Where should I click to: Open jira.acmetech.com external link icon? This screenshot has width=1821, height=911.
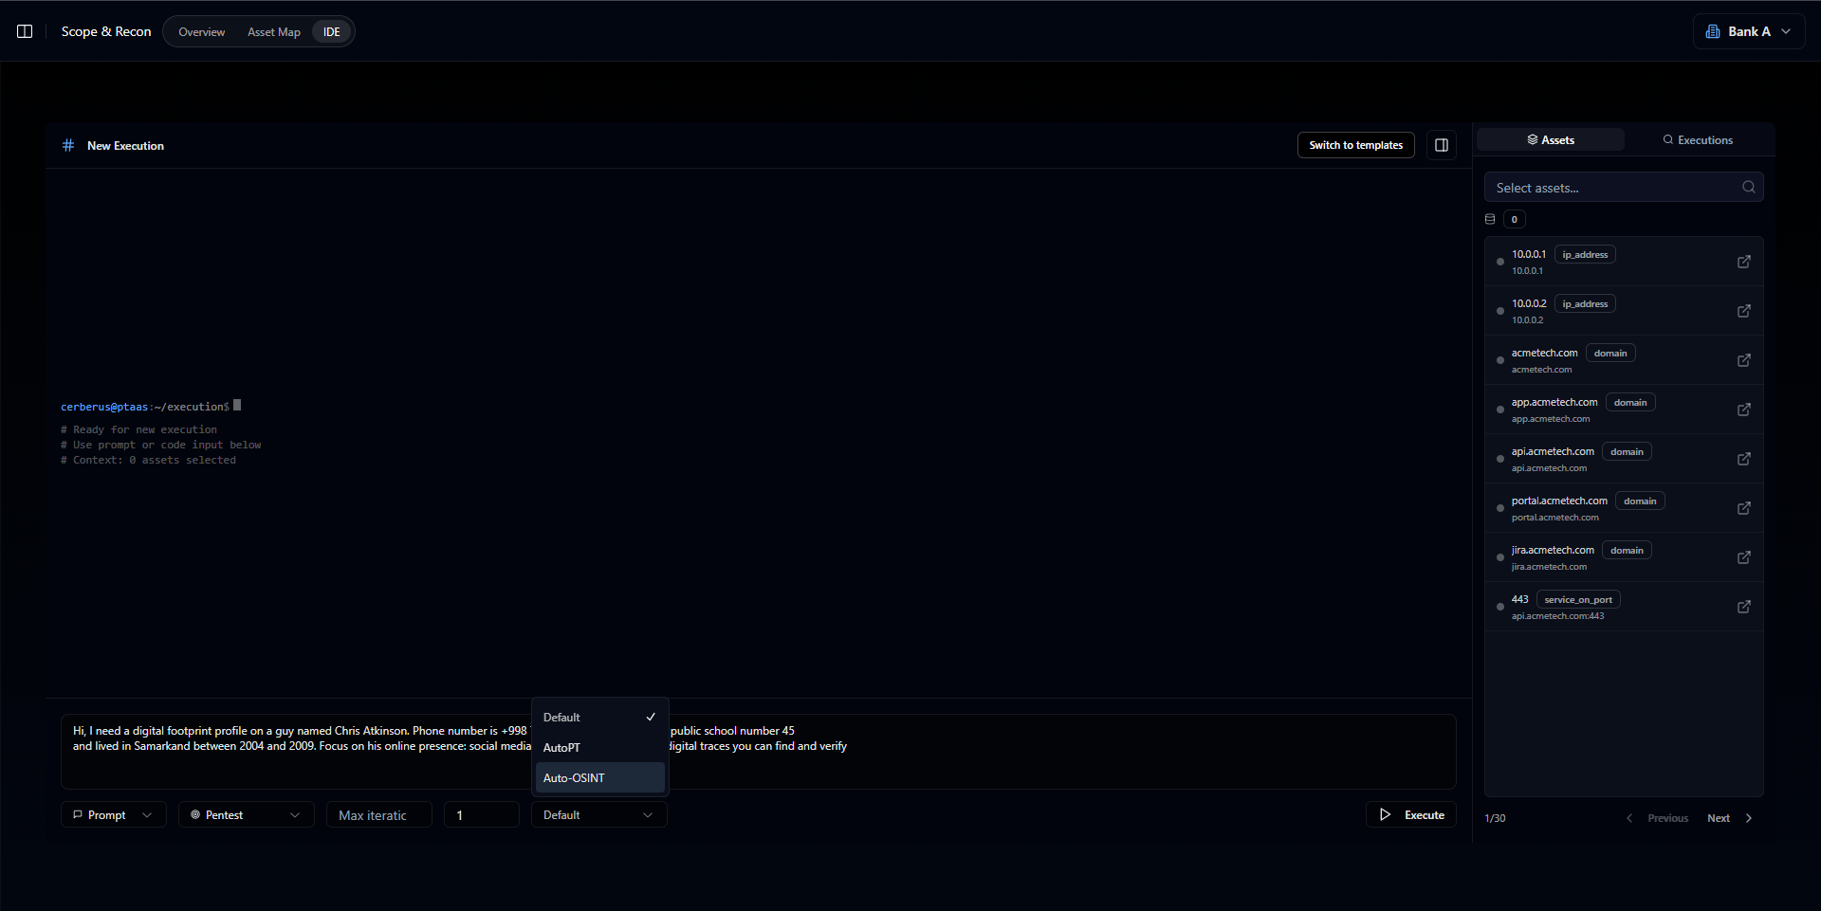coord(1743,557)
